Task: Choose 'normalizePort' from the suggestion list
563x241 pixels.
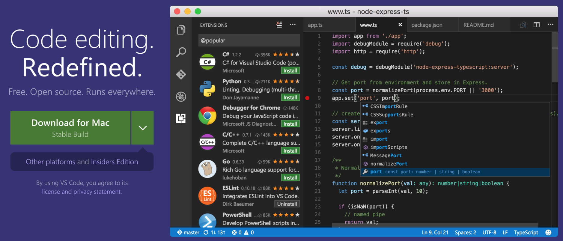Action: coord(455,164)
